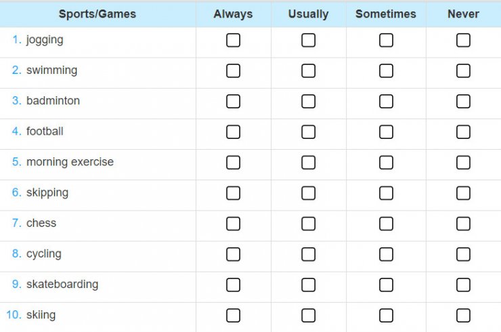This screenshot has height=332, width=501.
Task: Click the Sports/Games column header
Action: [x=97, y=14]
